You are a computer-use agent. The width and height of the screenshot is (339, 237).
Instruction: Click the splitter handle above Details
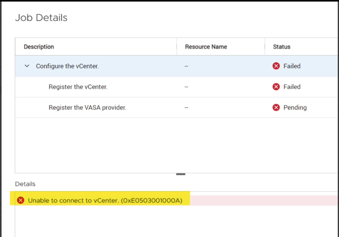(181, 174)
